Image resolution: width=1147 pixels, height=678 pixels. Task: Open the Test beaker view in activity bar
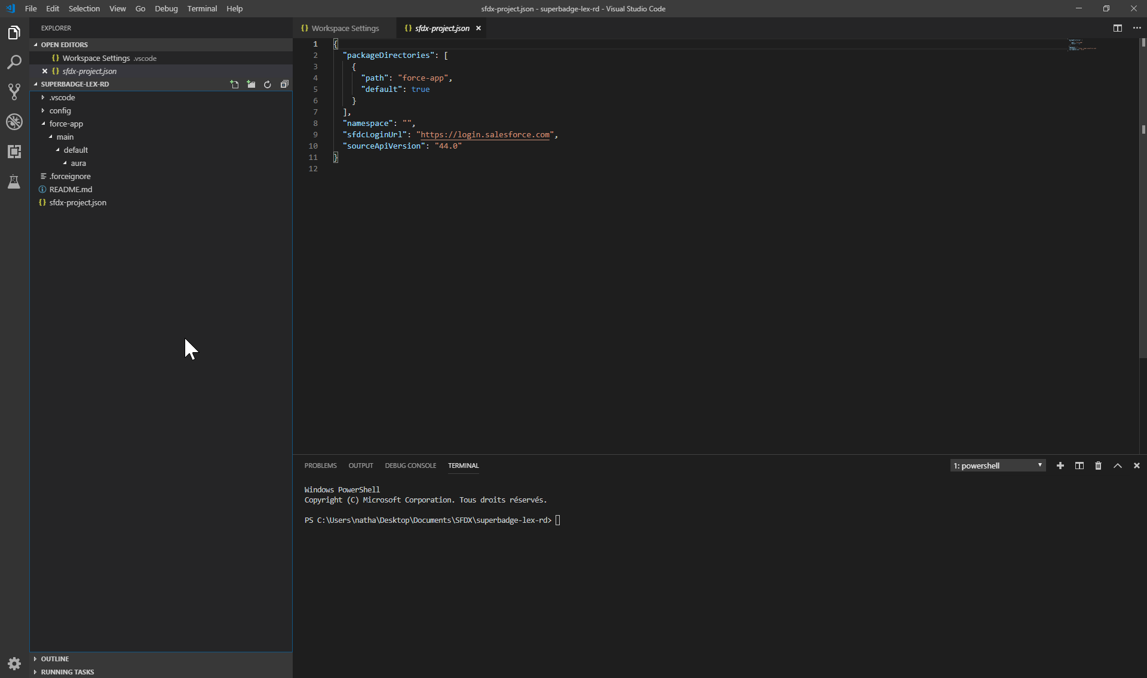[x=14, y=181]
